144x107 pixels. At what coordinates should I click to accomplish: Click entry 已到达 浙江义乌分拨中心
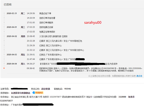(50, 45)
